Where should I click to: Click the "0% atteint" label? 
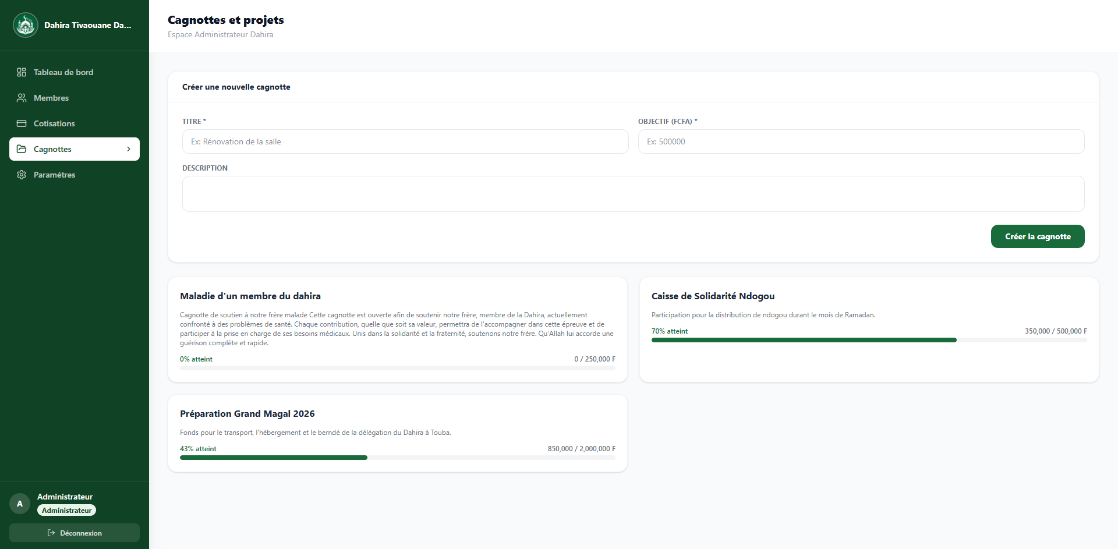tap(196, 359)
